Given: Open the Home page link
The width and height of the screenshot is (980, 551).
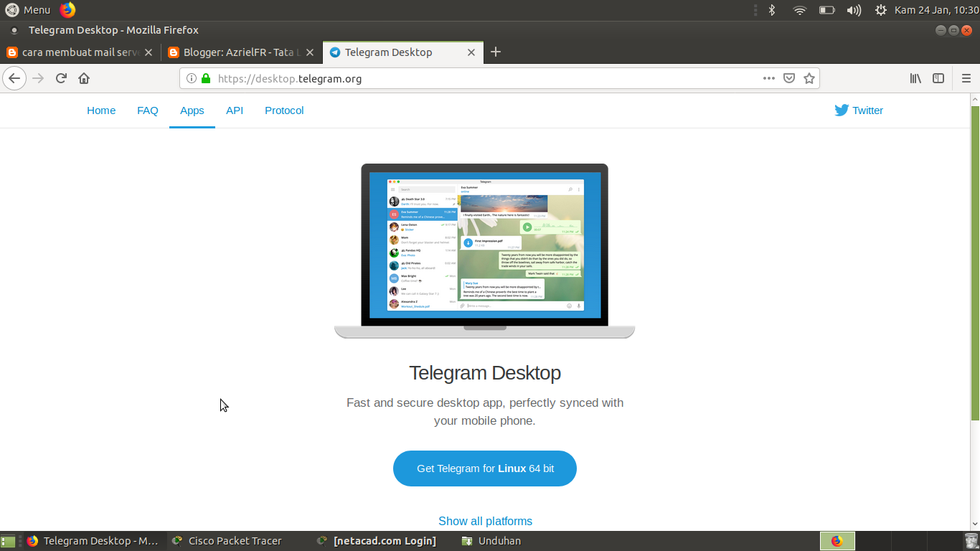Looking at the screenshot, I should [101, 110].
